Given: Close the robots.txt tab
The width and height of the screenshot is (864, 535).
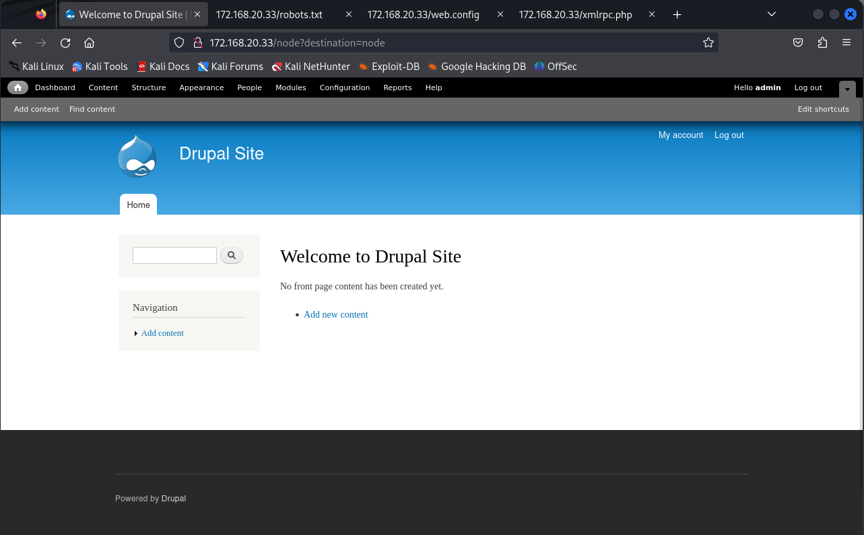Looking at the screenshot, I should click(348, 14).
